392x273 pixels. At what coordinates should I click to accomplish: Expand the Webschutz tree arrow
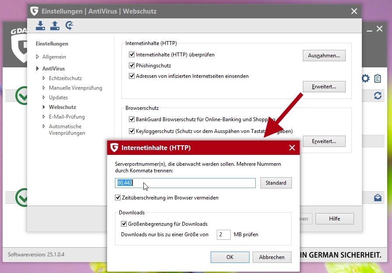coord(44,107)
